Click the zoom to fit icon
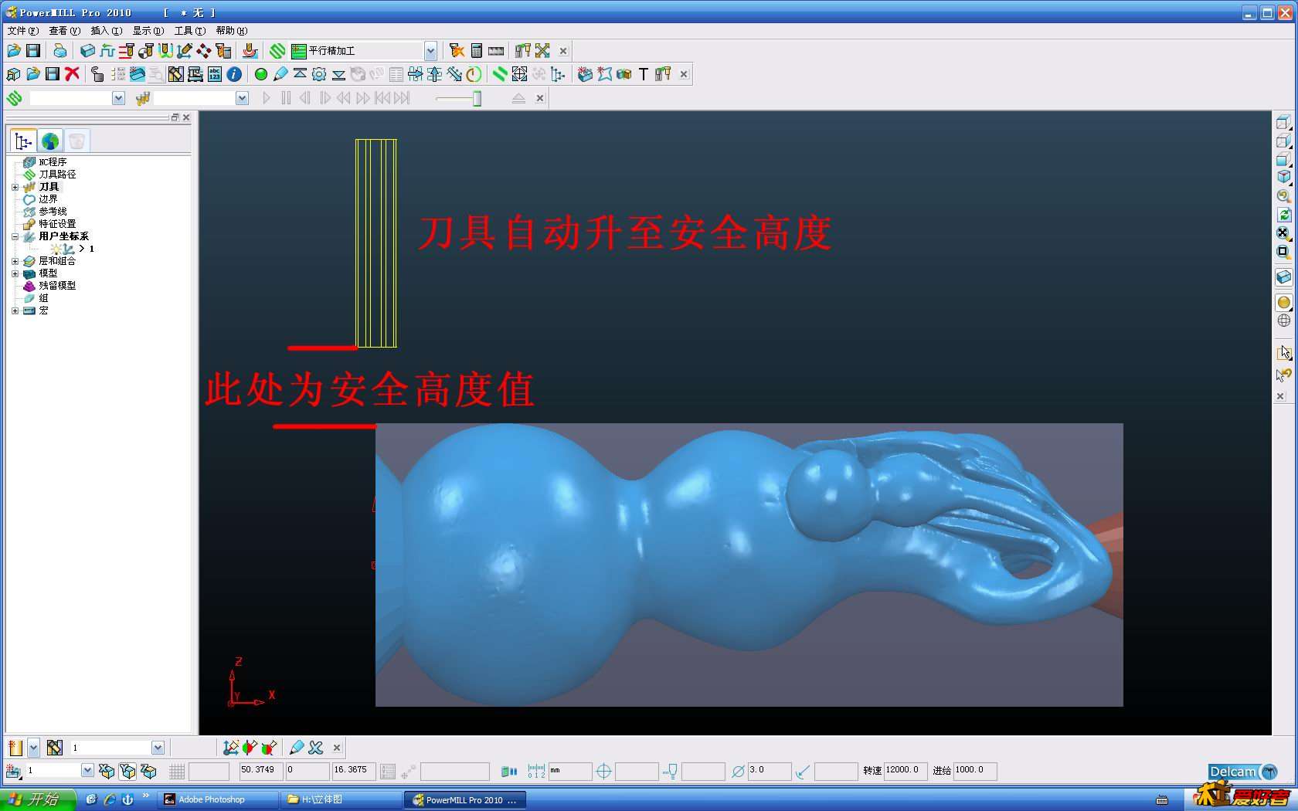 point(1283,233)
